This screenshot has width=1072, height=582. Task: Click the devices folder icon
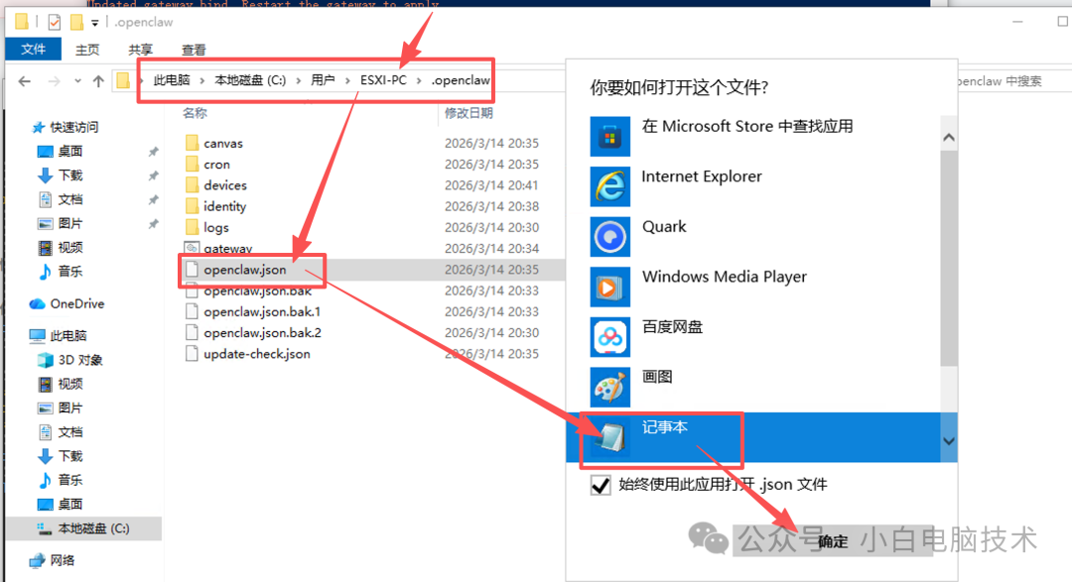193,185
